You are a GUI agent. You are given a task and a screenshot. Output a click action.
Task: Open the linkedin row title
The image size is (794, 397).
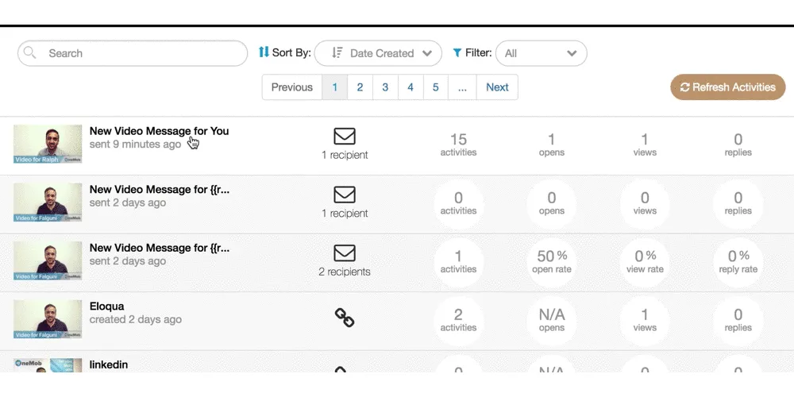(108, 364)
